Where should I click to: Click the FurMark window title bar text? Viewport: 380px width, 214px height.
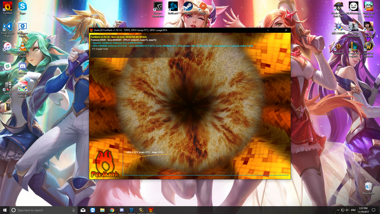pyautogui.click(x=130, y=30)
